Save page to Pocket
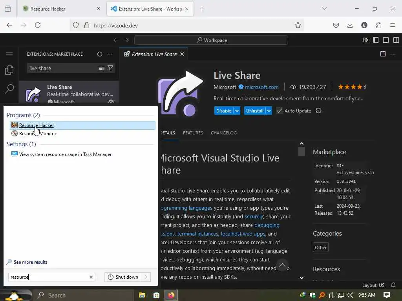 [x=336, y=25]
